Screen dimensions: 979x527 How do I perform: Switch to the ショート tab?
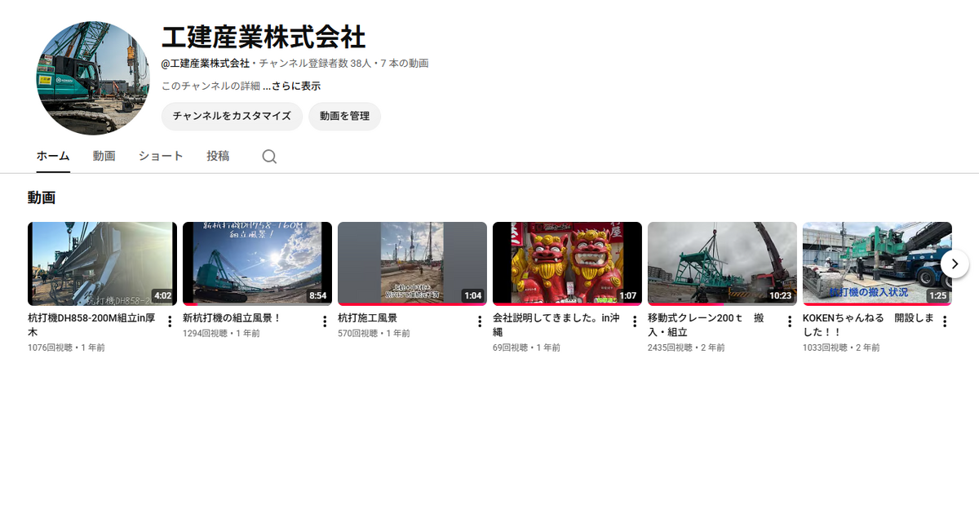(x=161, y=156)
